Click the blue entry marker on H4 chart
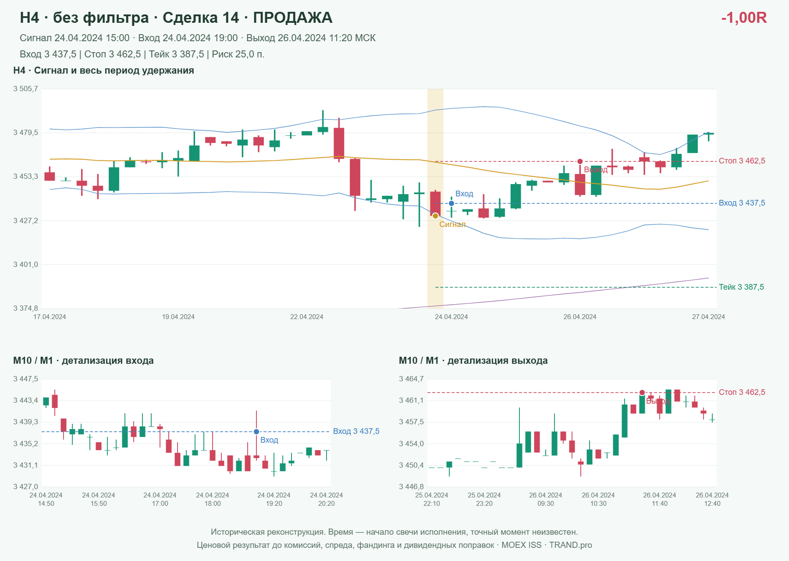Image resolution: width=789 pixels, height=561 pixels. (451, 203)
